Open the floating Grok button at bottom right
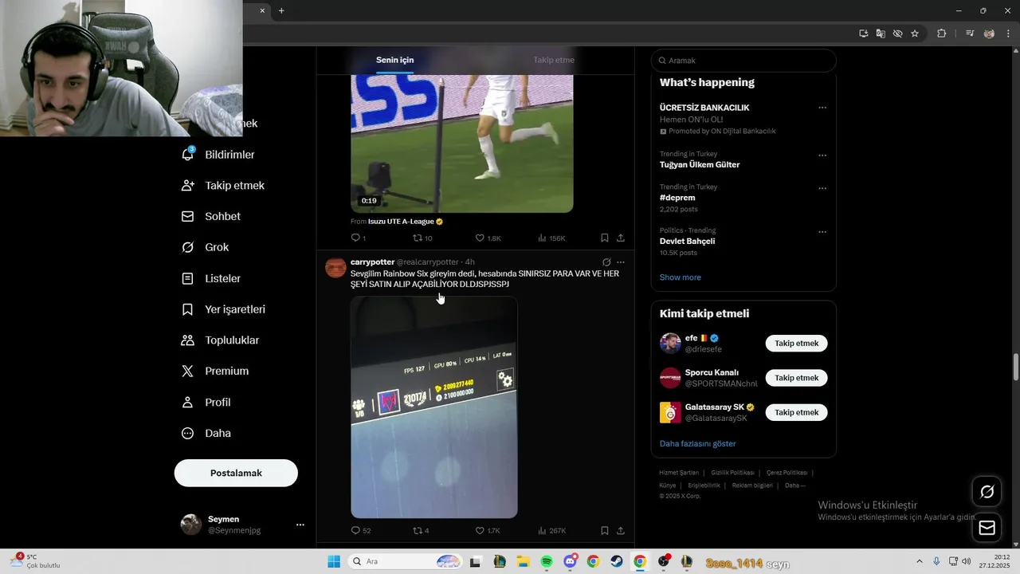Image resolution: width=1020 pixels, height=574 pixels. coord(987,492)
